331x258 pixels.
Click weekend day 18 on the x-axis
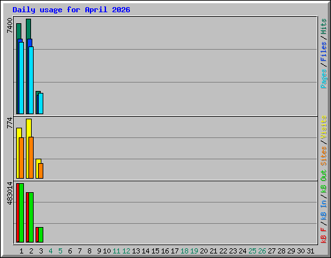point(184,251)
